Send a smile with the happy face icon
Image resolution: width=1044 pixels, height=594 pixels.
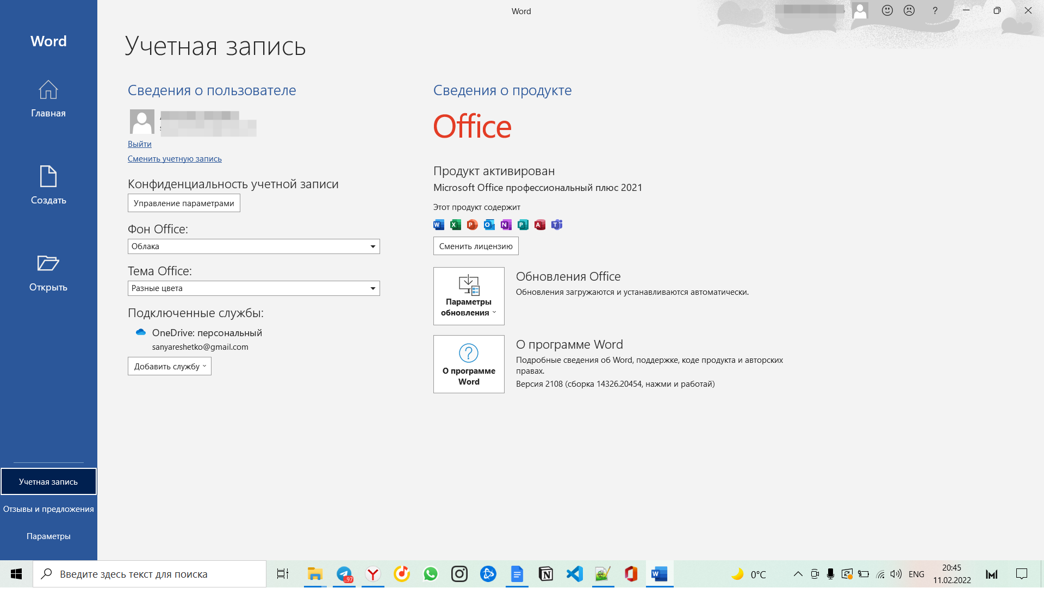(887, 10)
